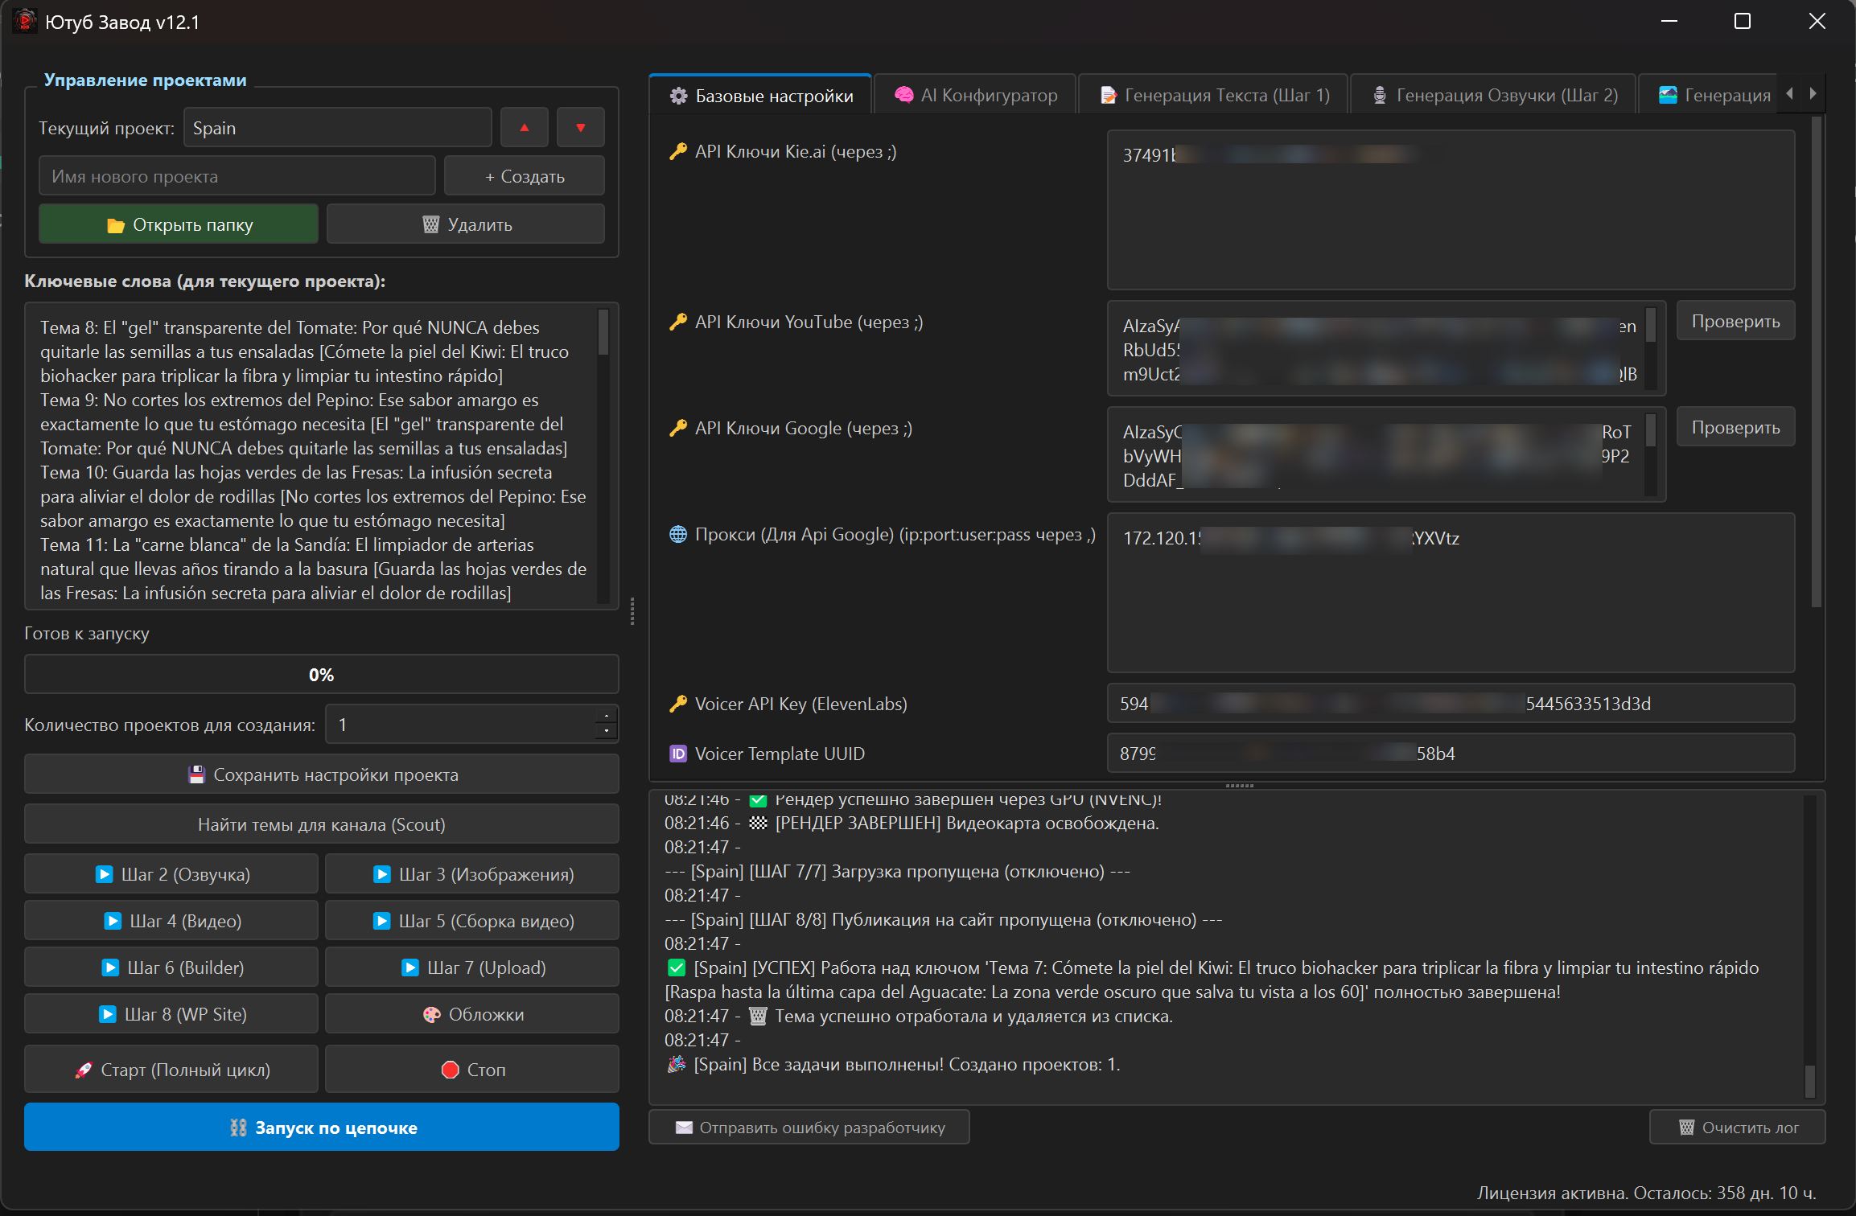Image resolution: width=1856 pixels, height=1216 pixels.
Task: Click play icon on Шаг 5 (Сборка видео)
Action: click(382, 921)
